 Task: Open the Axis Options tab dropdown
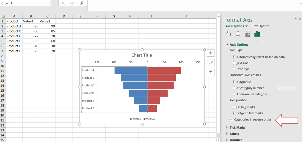point(247,26)
